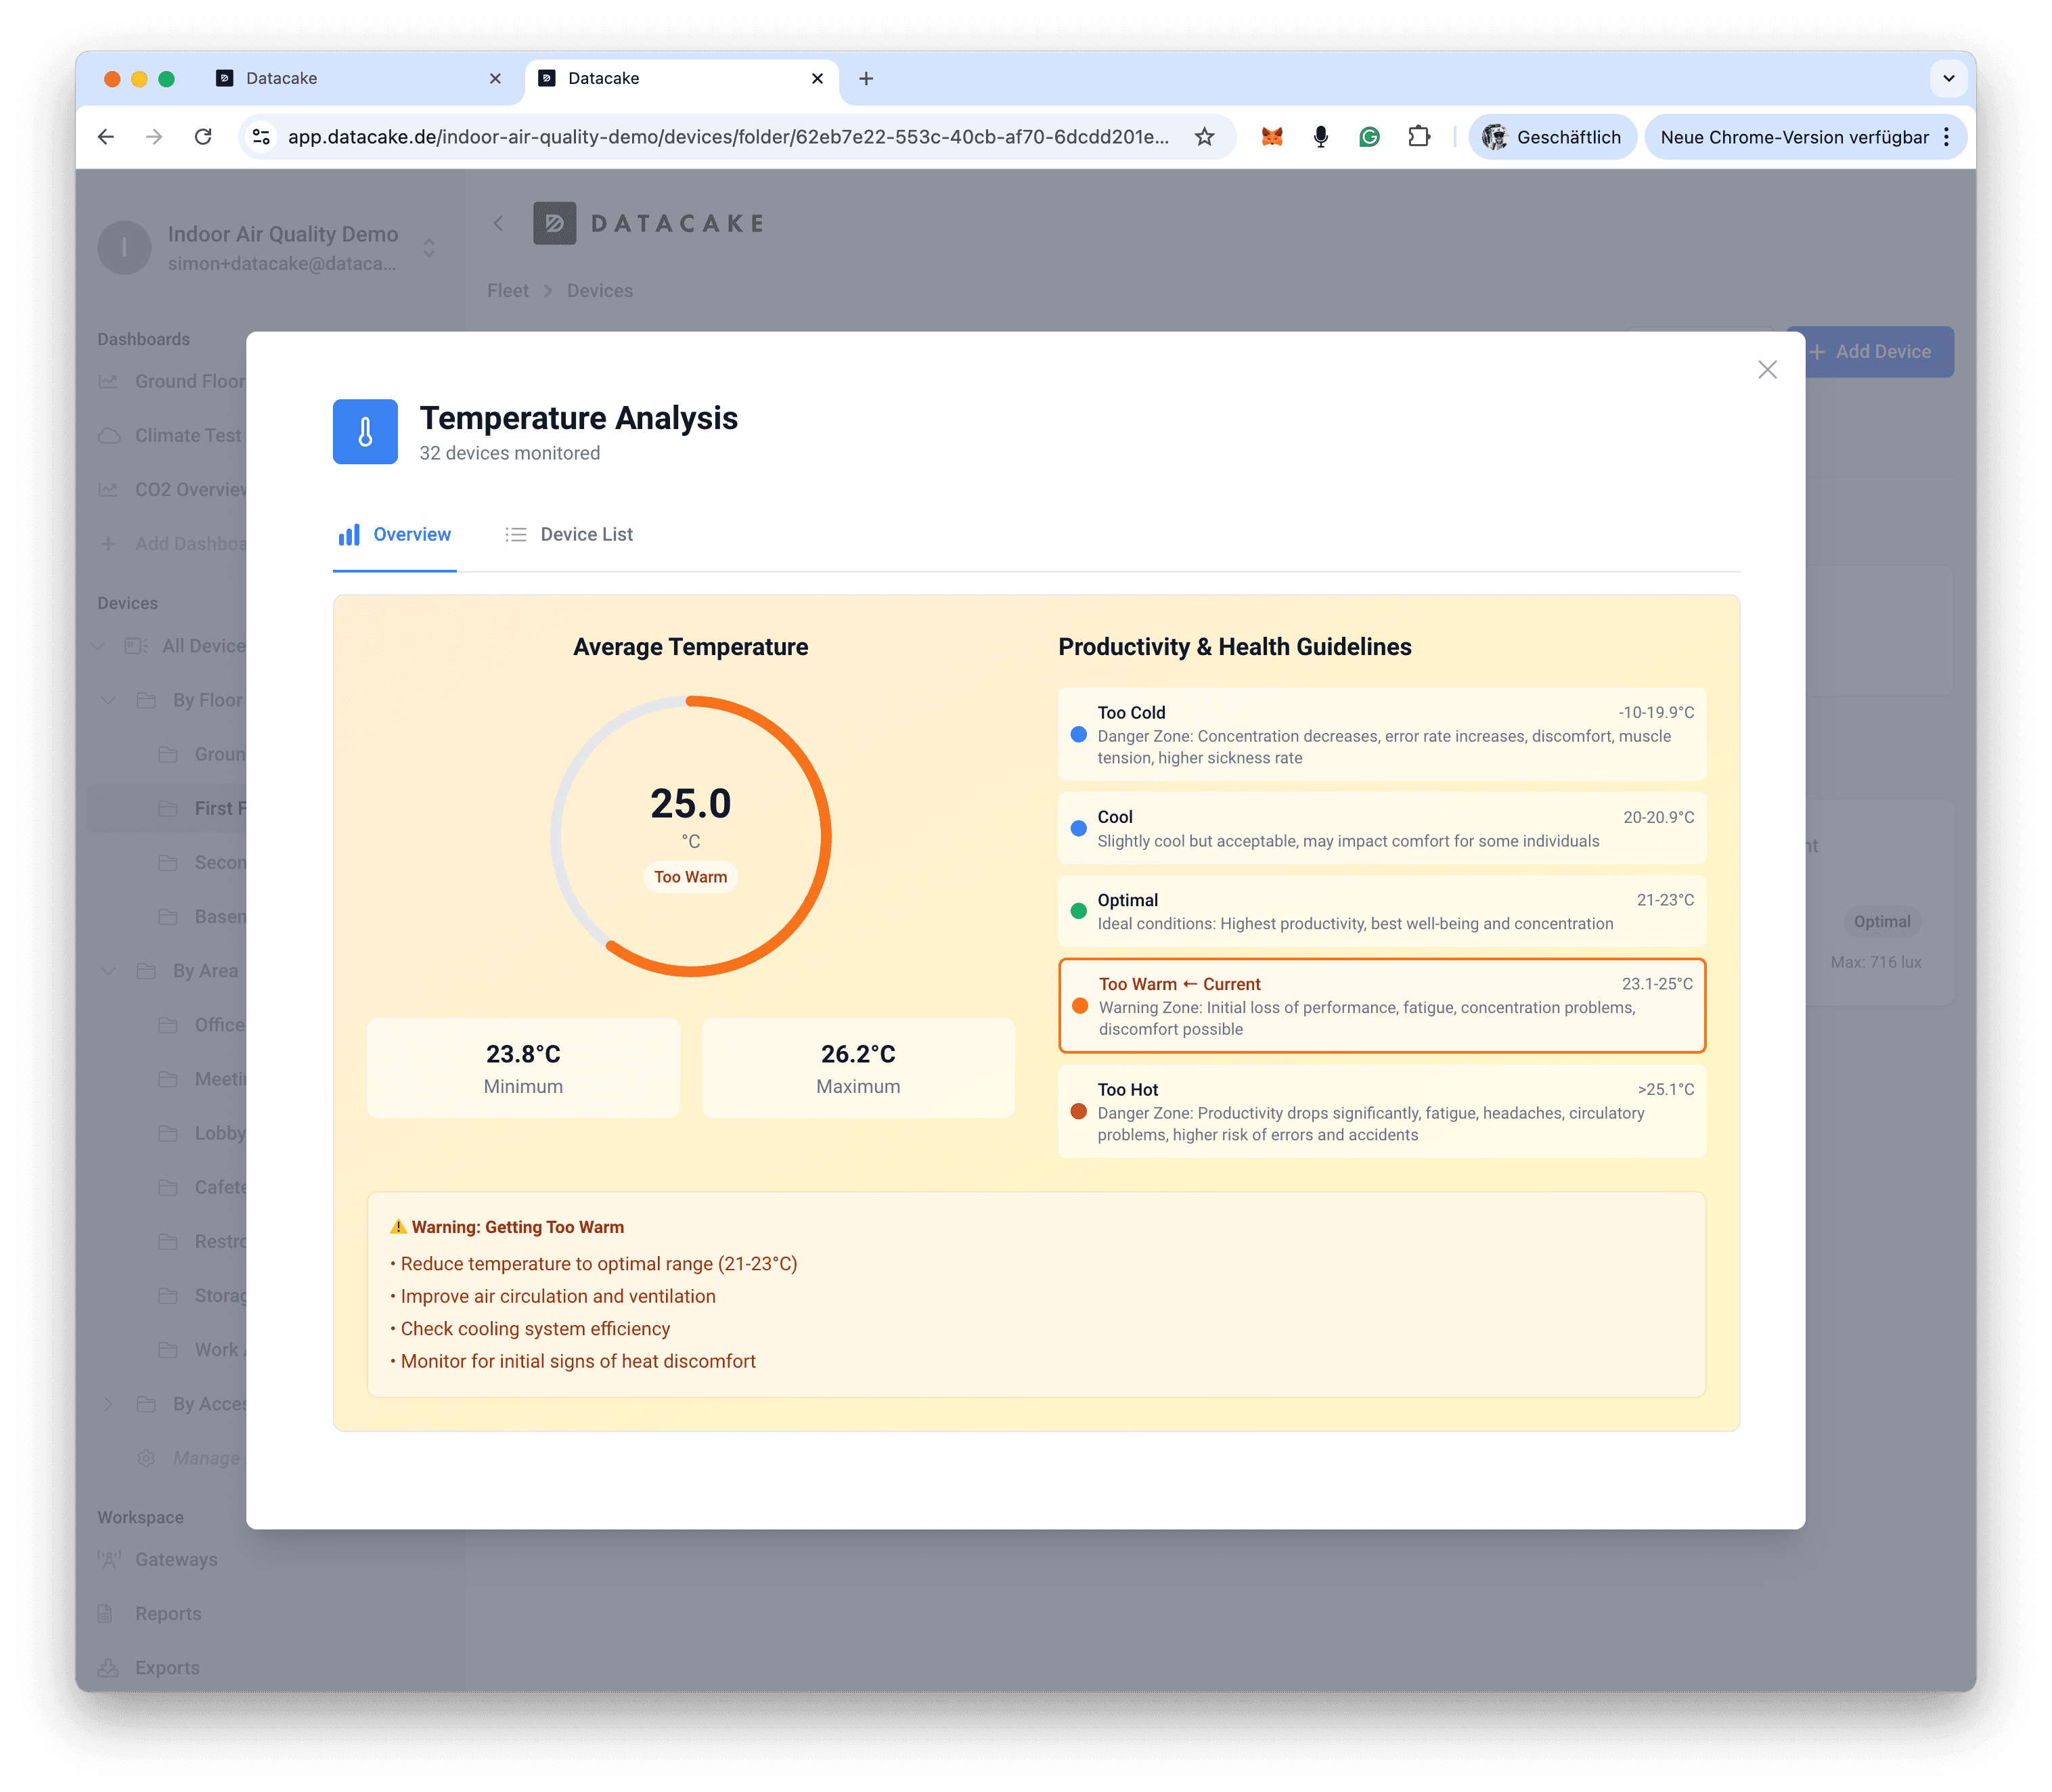Collapse the All Devices tree chevron
Image resolution: width=2052 pixels, height=1792 pixels.
coord(98,646)
